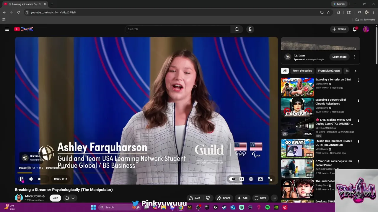The height and width of the screenshot is (212, 378).
Task: Open options for Exposing a Server Full of Chronic Roleplayers
Action: pos(359,100)
